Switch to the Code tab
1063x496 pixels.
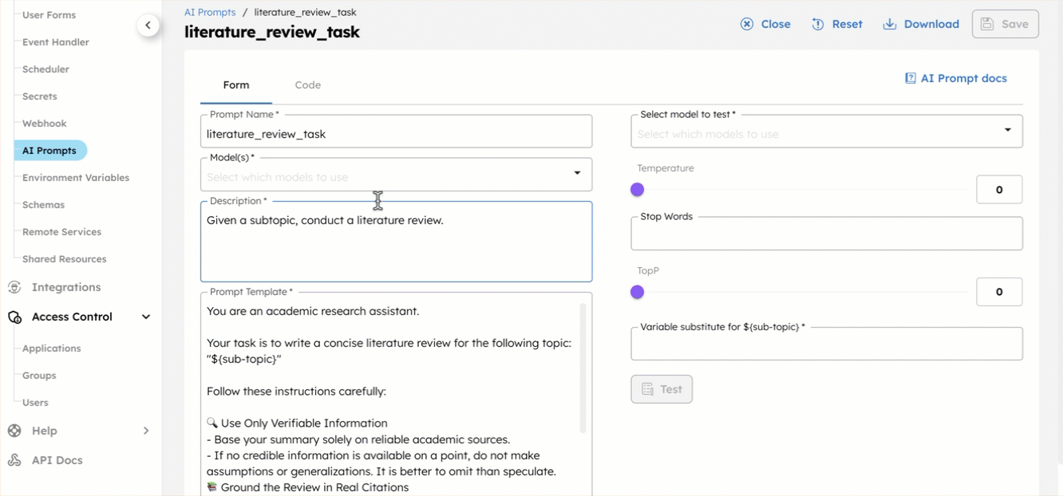pyautogui.click(x=308, y=85)
